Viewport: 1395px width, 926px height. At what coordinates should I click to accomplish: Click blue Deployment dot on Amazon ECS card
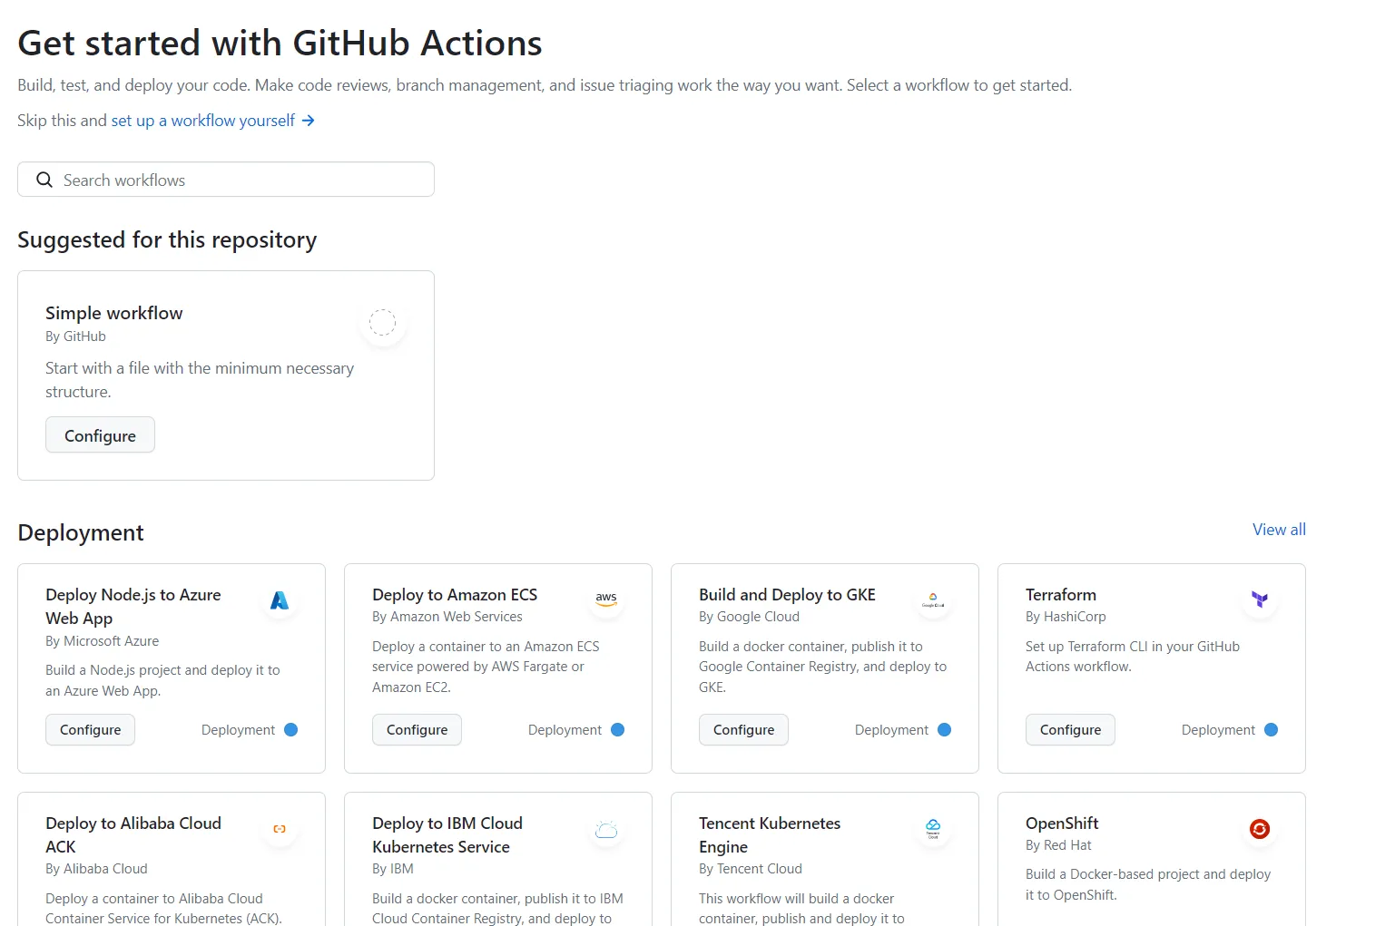click(618, 730)
